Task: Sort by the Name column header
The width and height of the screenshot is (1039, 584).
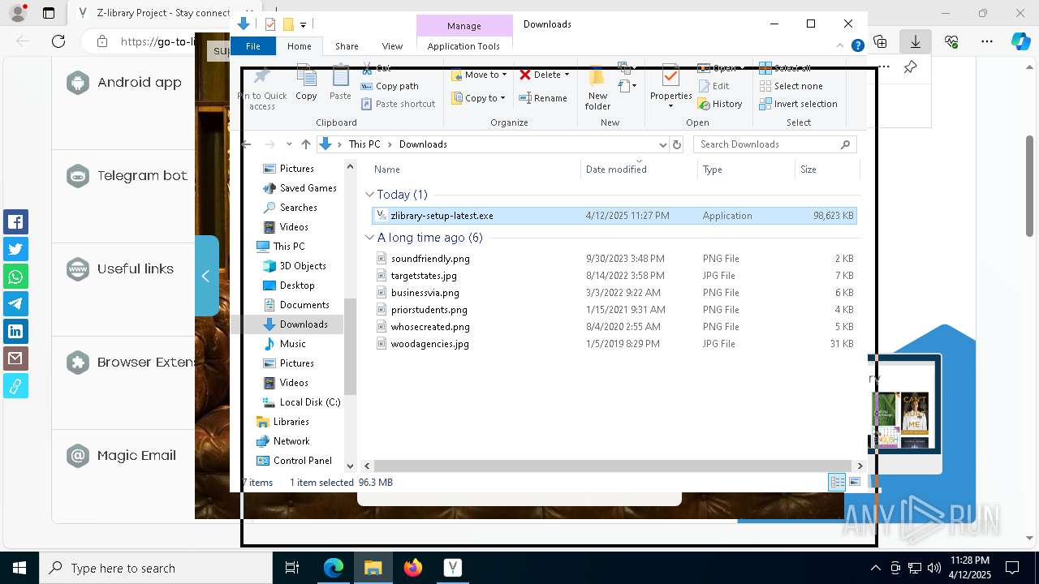Action: click(x=476, y=170)
